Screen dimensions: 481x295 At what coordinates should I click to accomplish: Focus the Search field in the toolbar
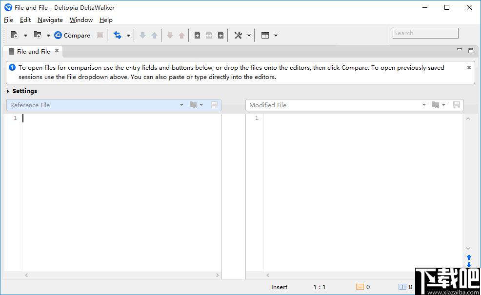425,33
